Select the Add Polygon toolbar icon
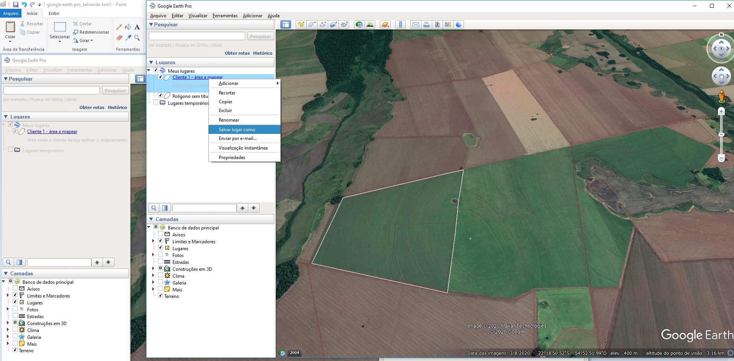 (312, 24)
